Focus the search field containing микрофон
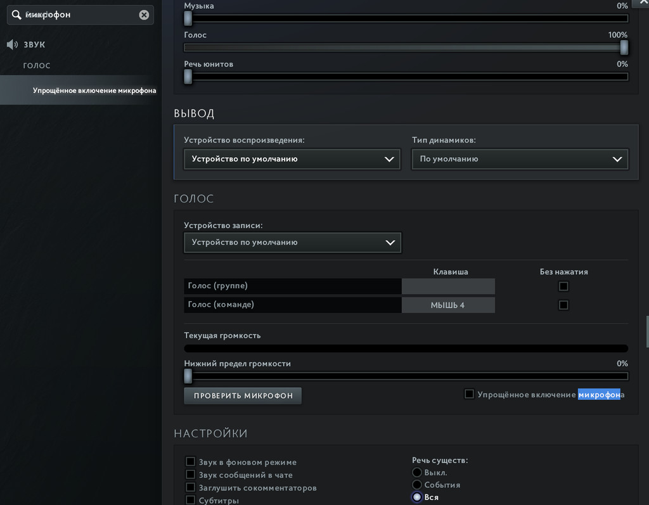The height and width of the screenshot is (505, 649). (80, 15)
